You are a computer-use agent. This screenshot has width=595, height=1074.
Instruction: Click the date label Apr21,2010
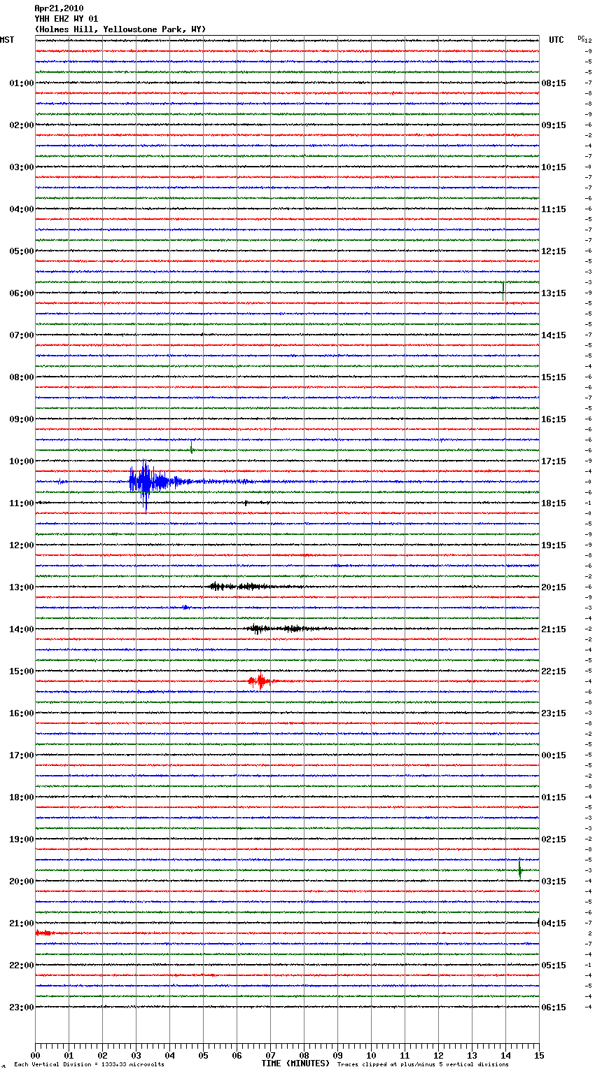coord(59,8)
